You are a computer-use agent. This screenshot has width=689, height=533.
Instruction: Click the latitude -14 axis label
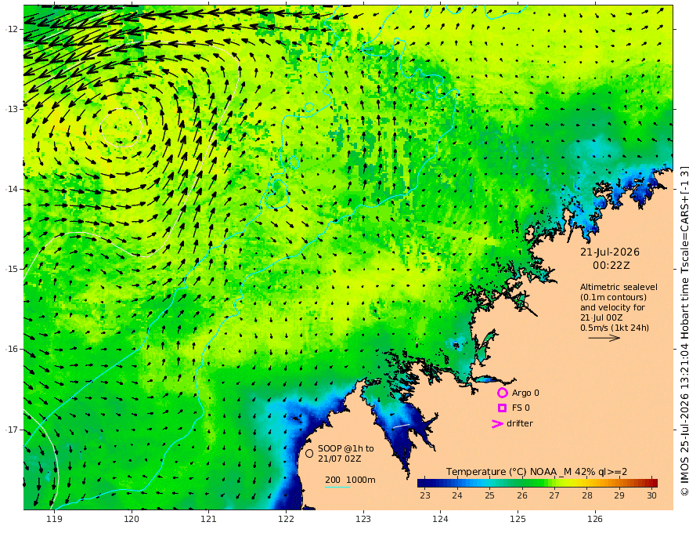pos(12,189)
